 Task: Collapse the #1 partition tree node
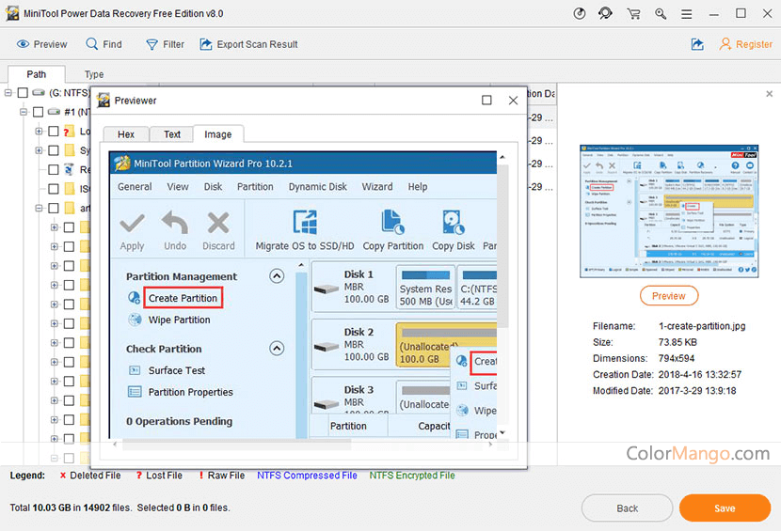[24, 112]
